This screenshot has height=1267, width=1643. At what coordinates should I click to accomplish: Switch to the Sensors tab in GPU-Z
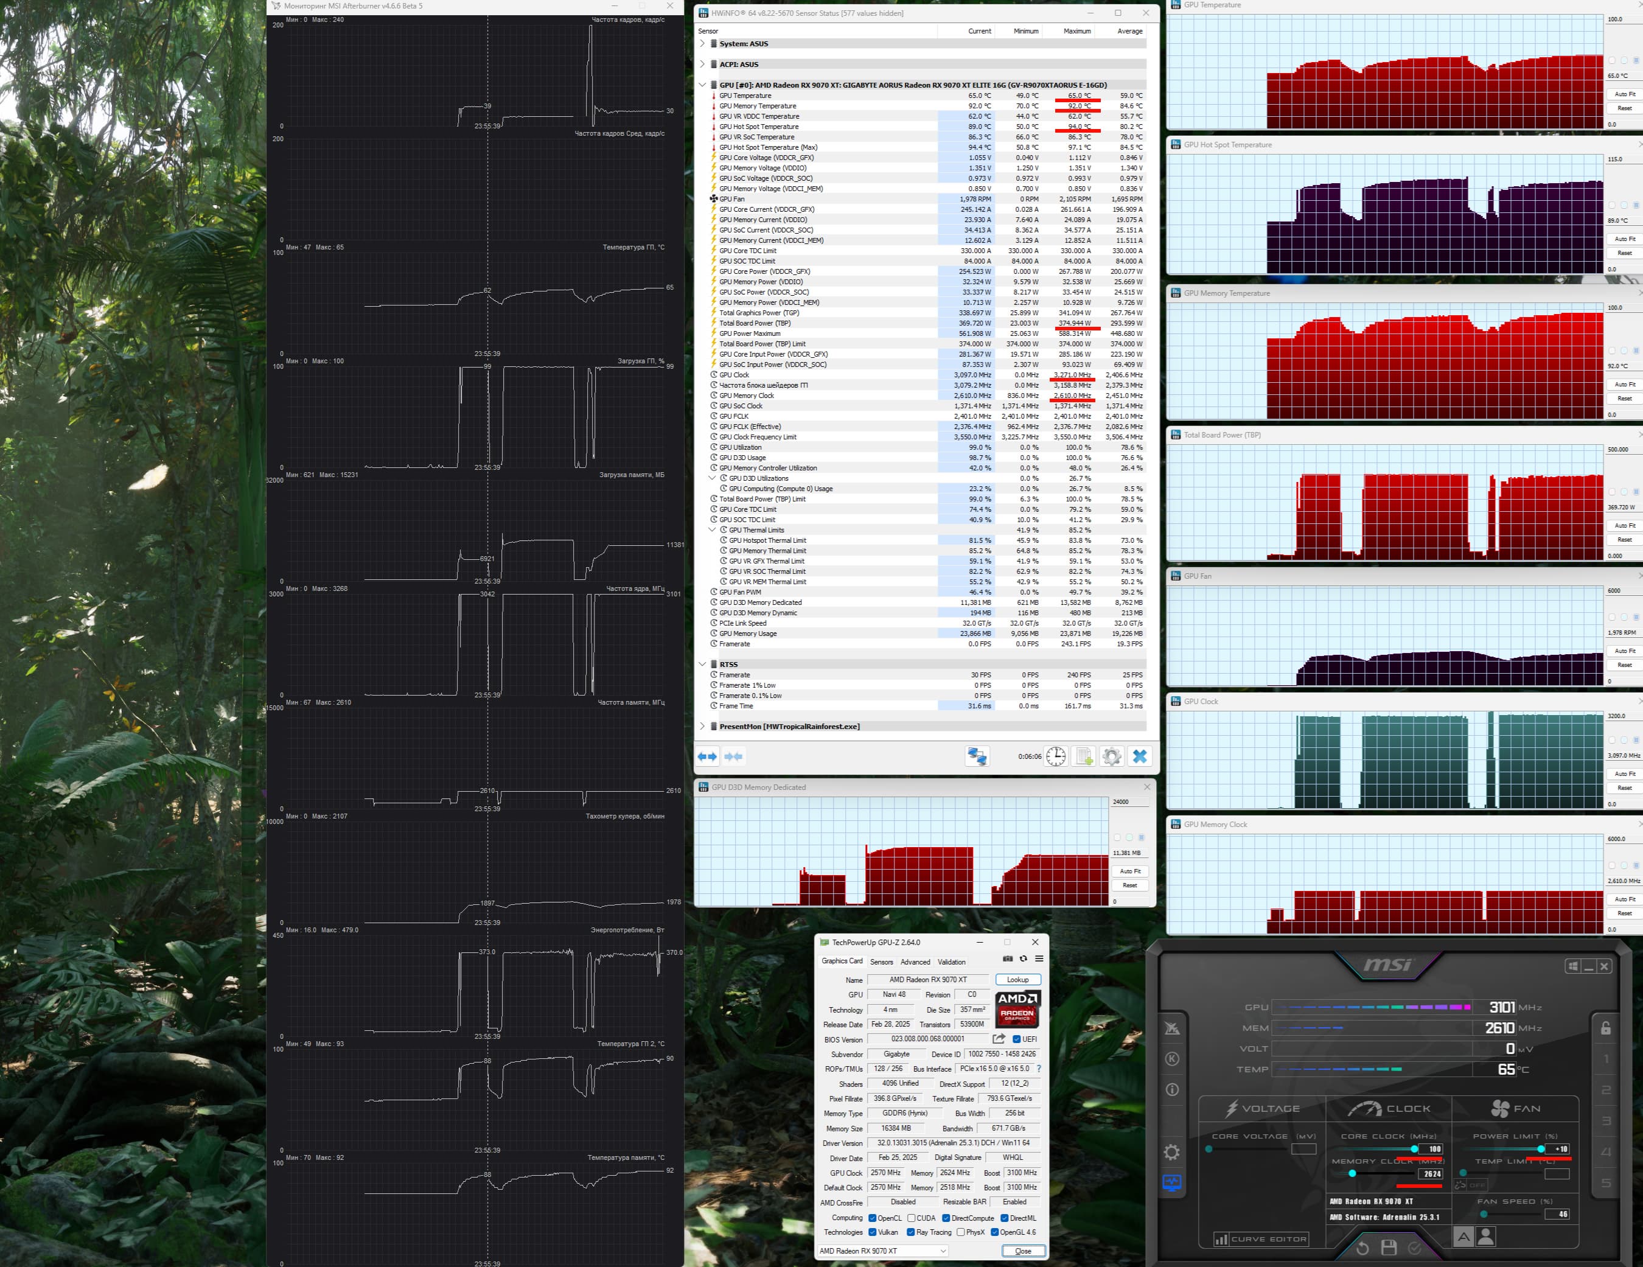[881, 962]
